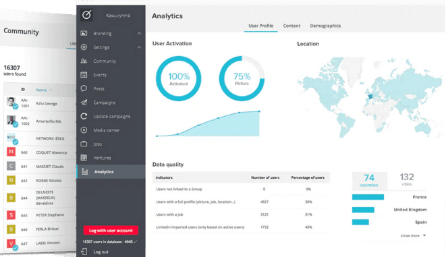
Task: Click the France country bar
Action: point(368,197)
